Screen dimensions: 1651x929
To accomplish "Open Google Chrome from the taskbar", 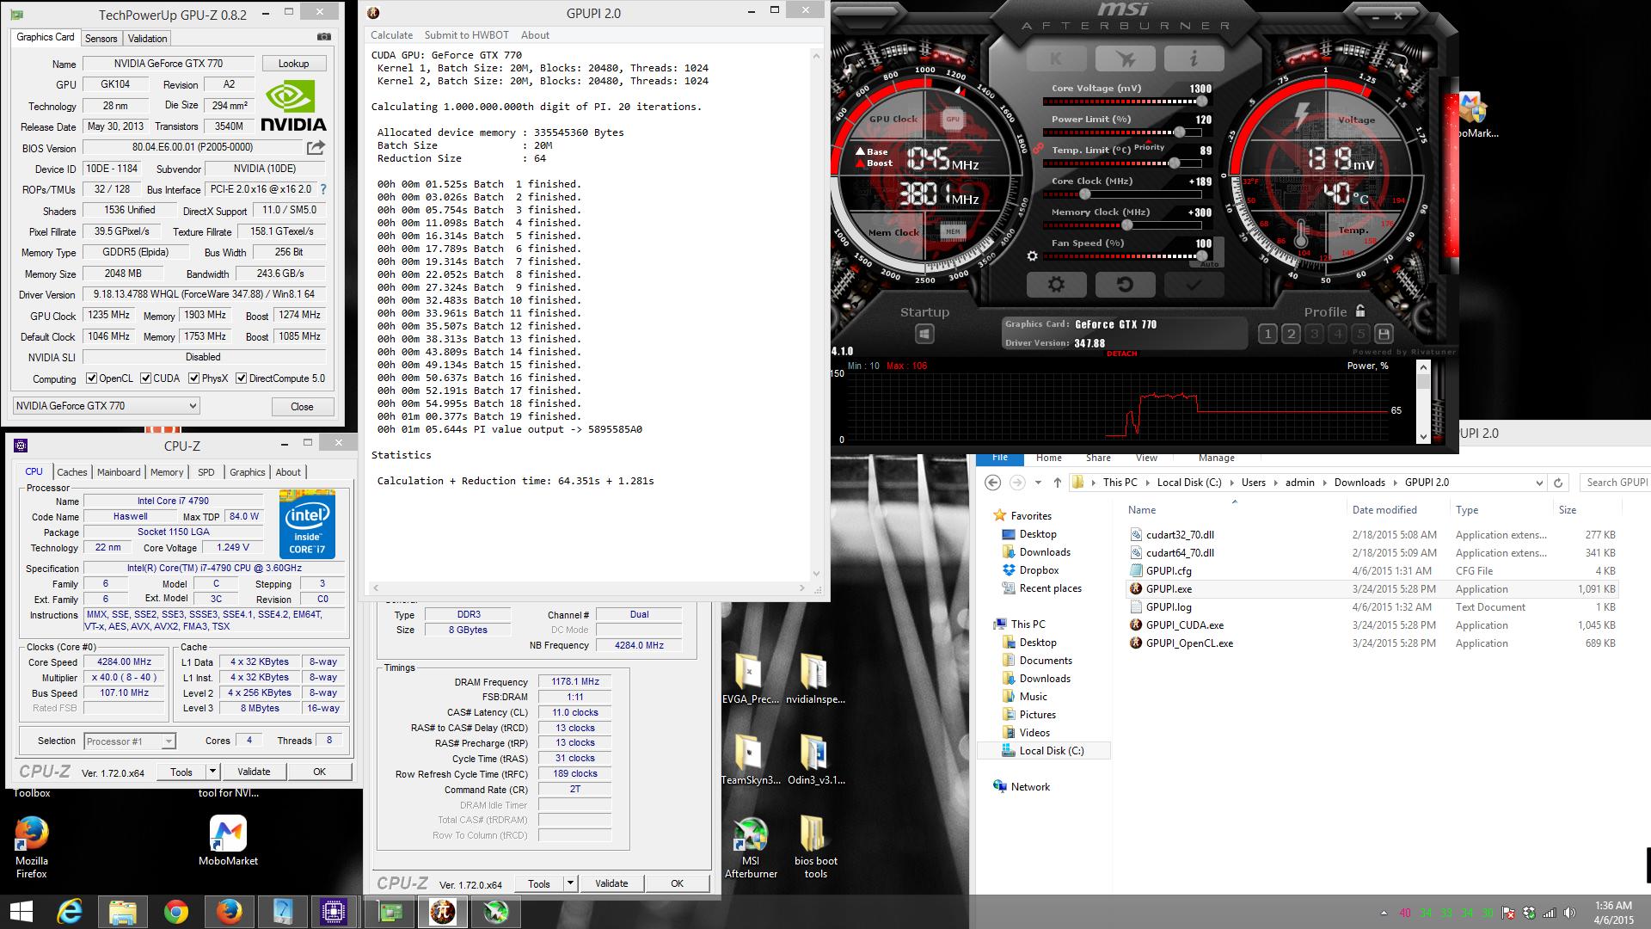I will point(176,912).
